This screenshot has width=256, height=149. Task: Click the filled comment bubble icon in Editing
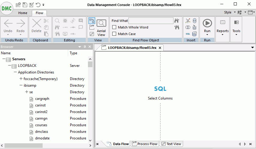[81, 21]
